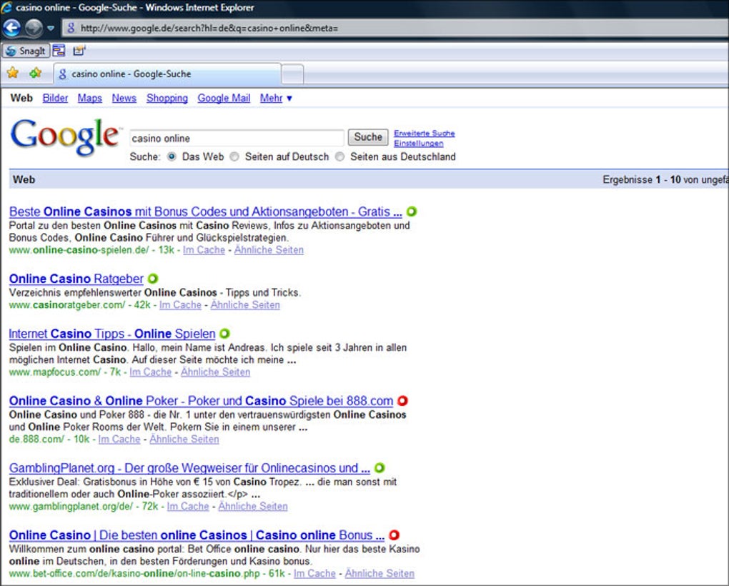The image size is (729, 586).
Task: Click green rating circle beside Beste Online Casinos
Action: (x=412, y=212)
